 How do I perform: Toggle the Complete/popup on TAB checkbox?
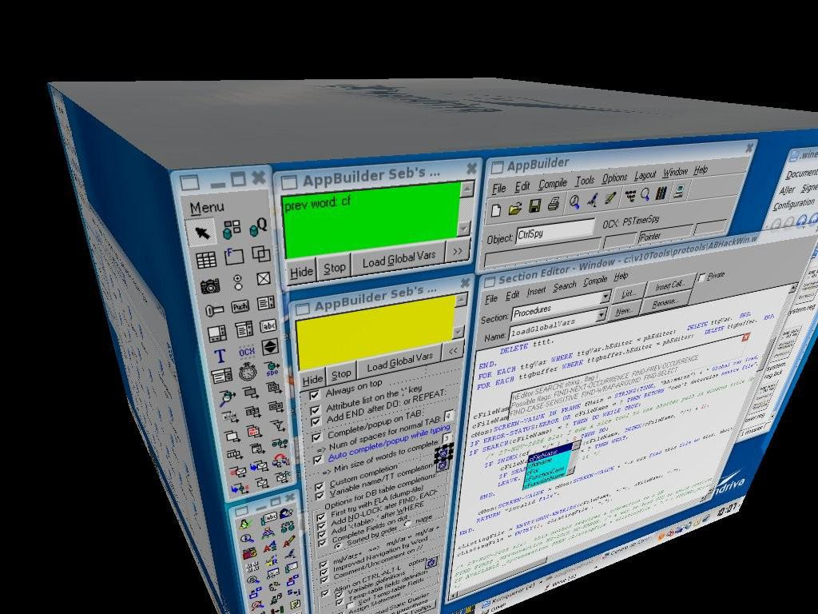[x=317, y=437]
